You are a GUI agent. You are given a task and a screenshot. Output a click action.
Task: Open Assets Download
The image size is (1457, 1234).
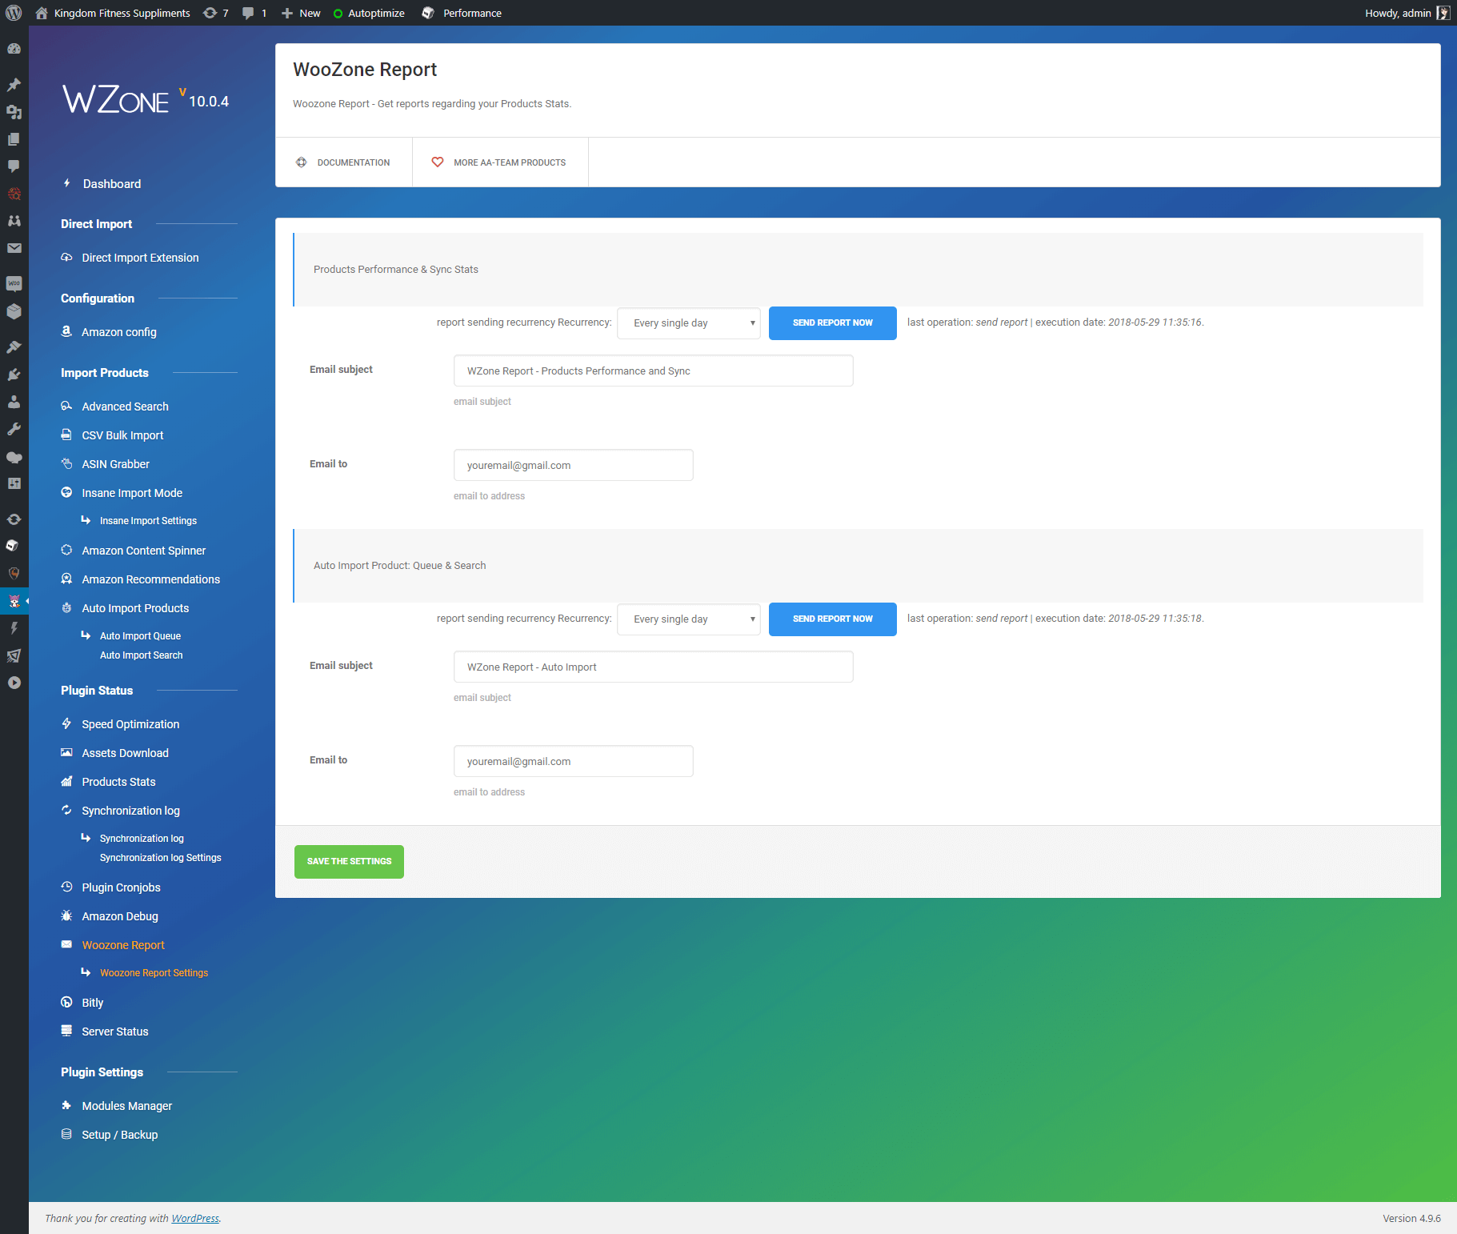coord(125,753)
